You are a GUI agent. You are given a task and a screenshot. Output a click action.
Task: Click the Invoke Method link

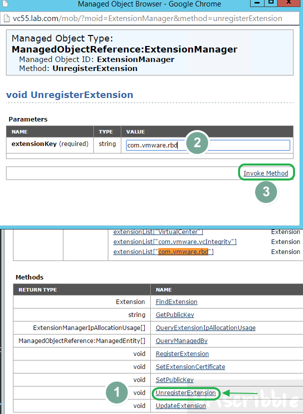coord(266,172)
